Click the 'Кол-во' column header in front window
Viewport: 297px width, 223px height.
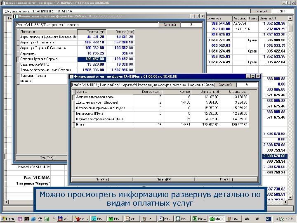[177, 92]
